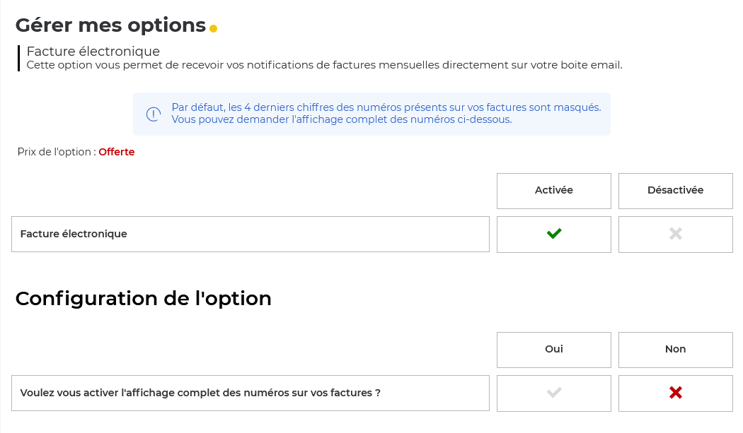This screenshot has width=743, height=433.
Task: Click the description about monthly invoice notifications
Action: coord(324,66)
